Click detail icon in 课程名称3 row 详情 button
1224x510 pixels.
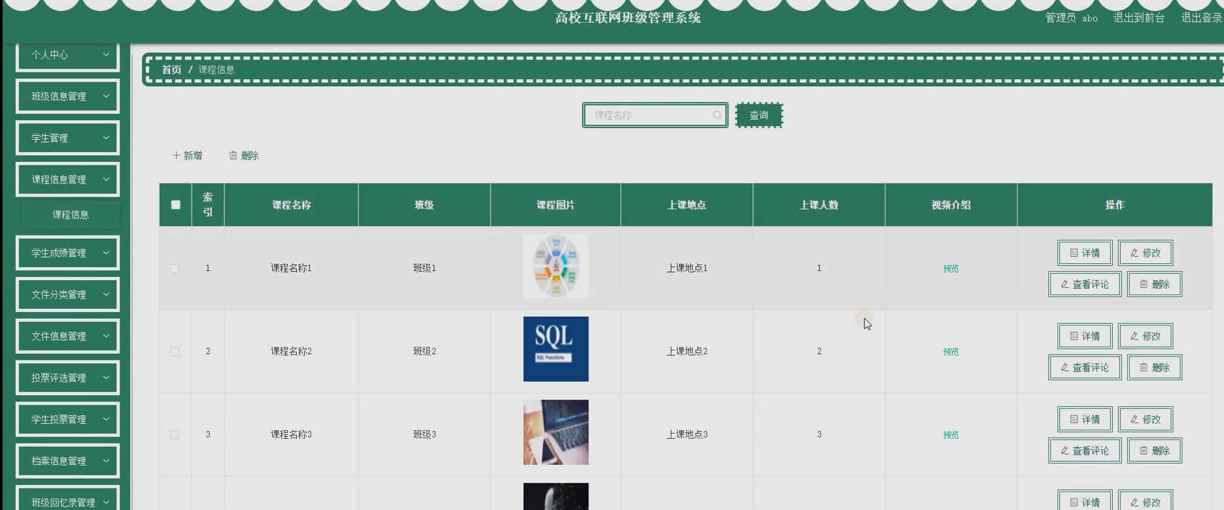pos(1074,419)
